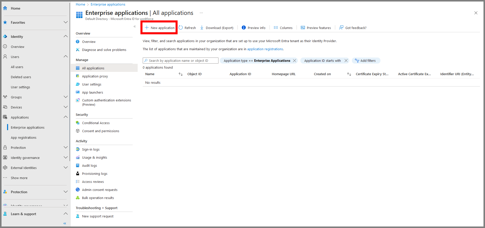Collapse the Applications chevron
The image size is (485, 228).
(66, 117)
